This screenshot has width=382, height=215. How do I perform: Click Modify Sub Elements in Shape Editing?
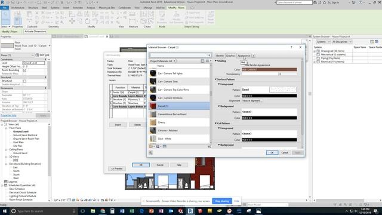tap(176, 17)
